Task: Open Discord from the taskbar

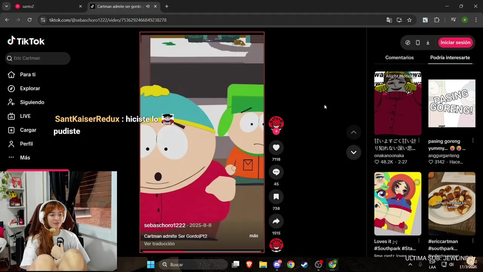Action: pyautogui.click(x=277, y=264)
